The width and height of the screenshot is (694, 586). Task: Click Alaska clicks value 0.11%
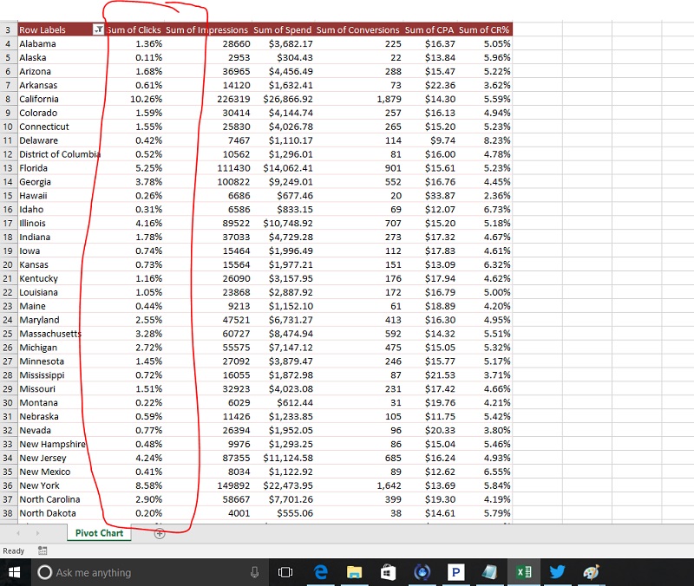tap(148, 57)
